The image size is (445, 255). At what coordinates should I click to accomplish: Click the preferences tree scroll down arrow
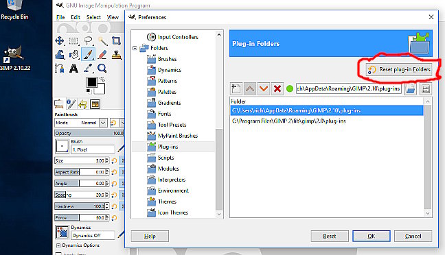(219, 214)
